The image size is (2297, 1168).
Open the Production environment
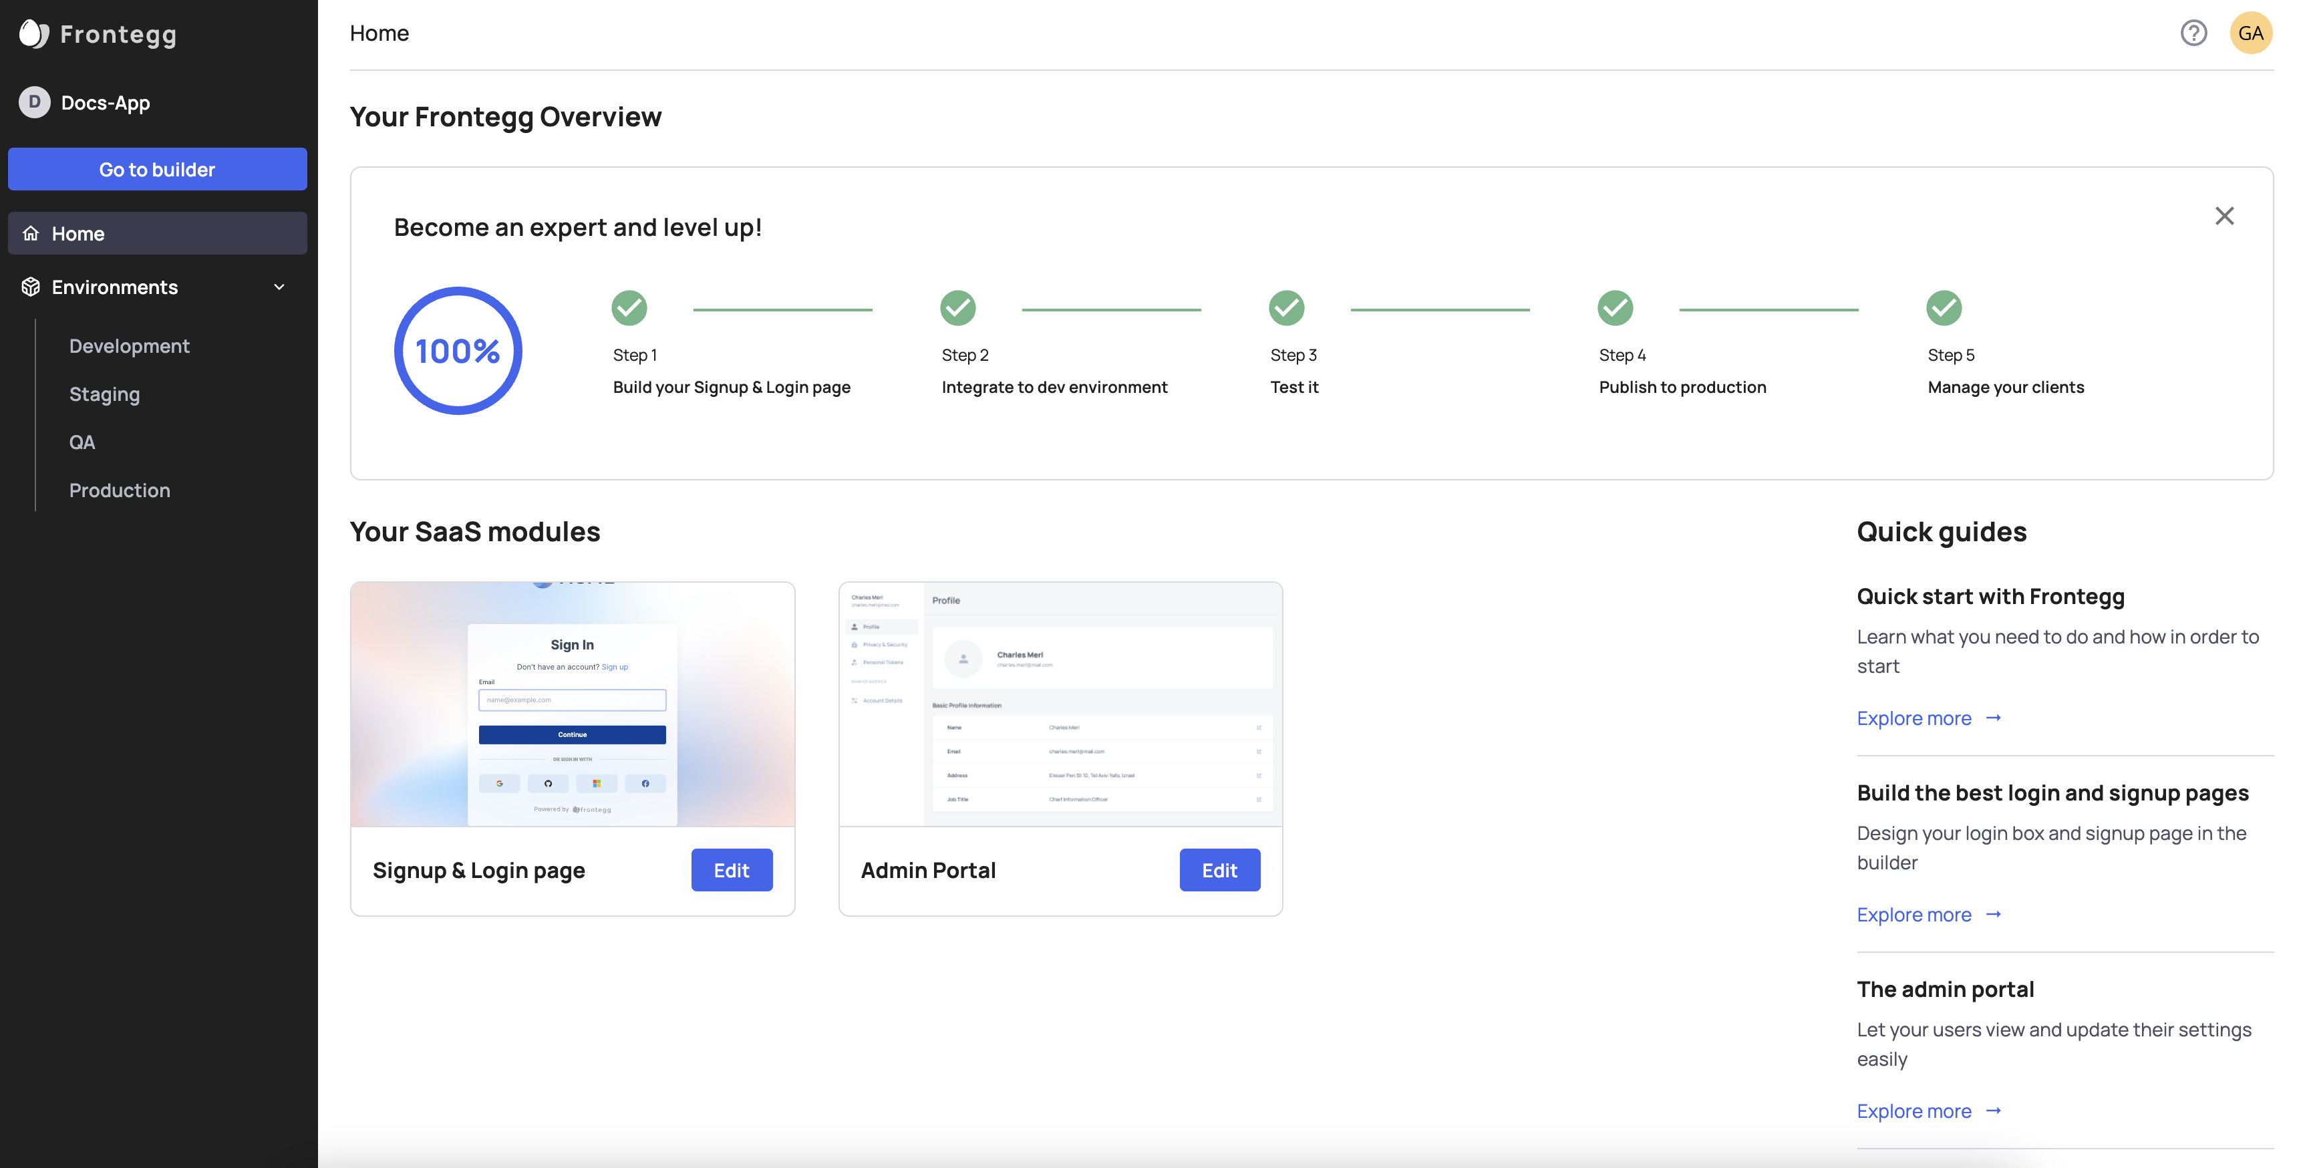[x=120, y=490]
